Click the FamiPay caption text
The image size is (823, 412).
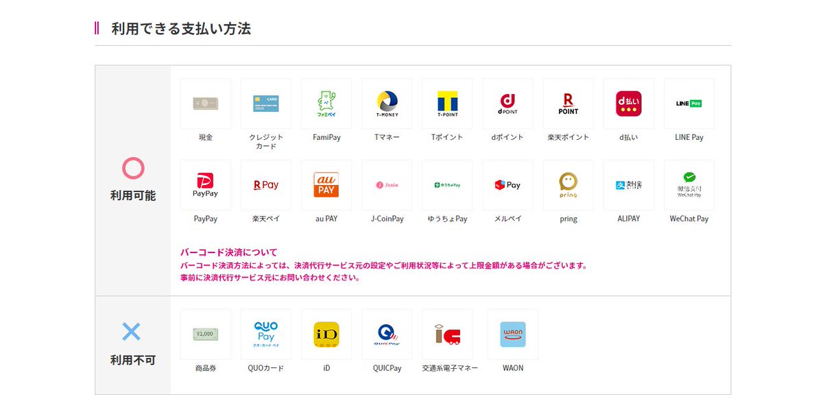coord(326,137)
